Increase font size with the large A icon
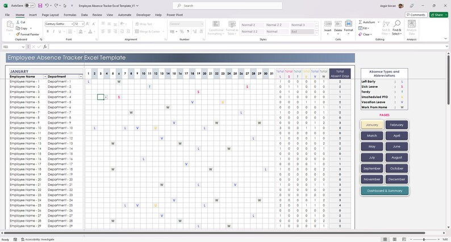The width and height of the screenshot is (451, 242). click(87, 24)
